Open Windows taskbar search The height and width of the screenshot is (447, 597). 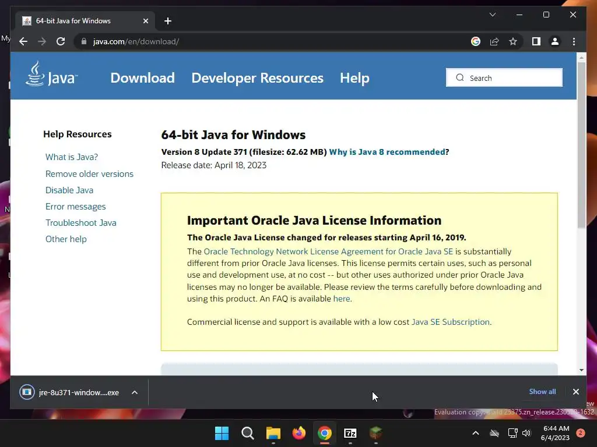247,433
